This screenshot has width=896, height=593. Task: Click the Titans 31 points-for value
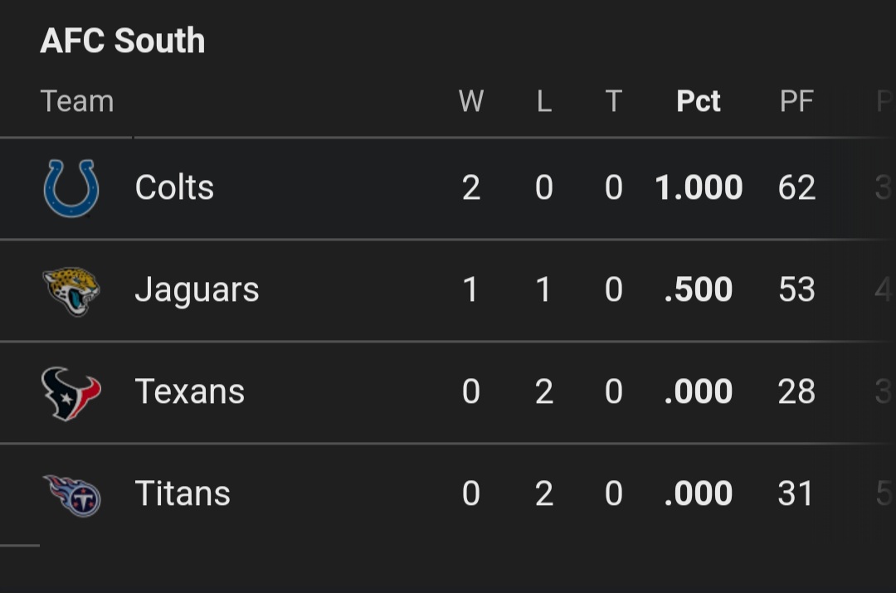pyautogui.click(x=795, y=493)
